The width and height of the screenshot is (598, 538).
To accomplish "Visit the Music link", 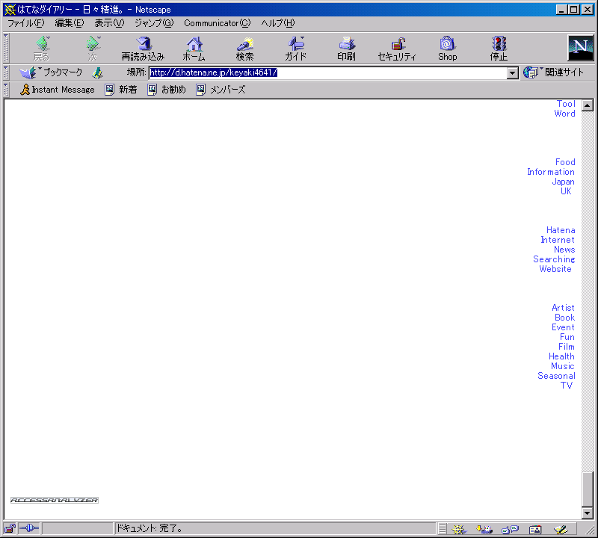I will click(563, 366).
